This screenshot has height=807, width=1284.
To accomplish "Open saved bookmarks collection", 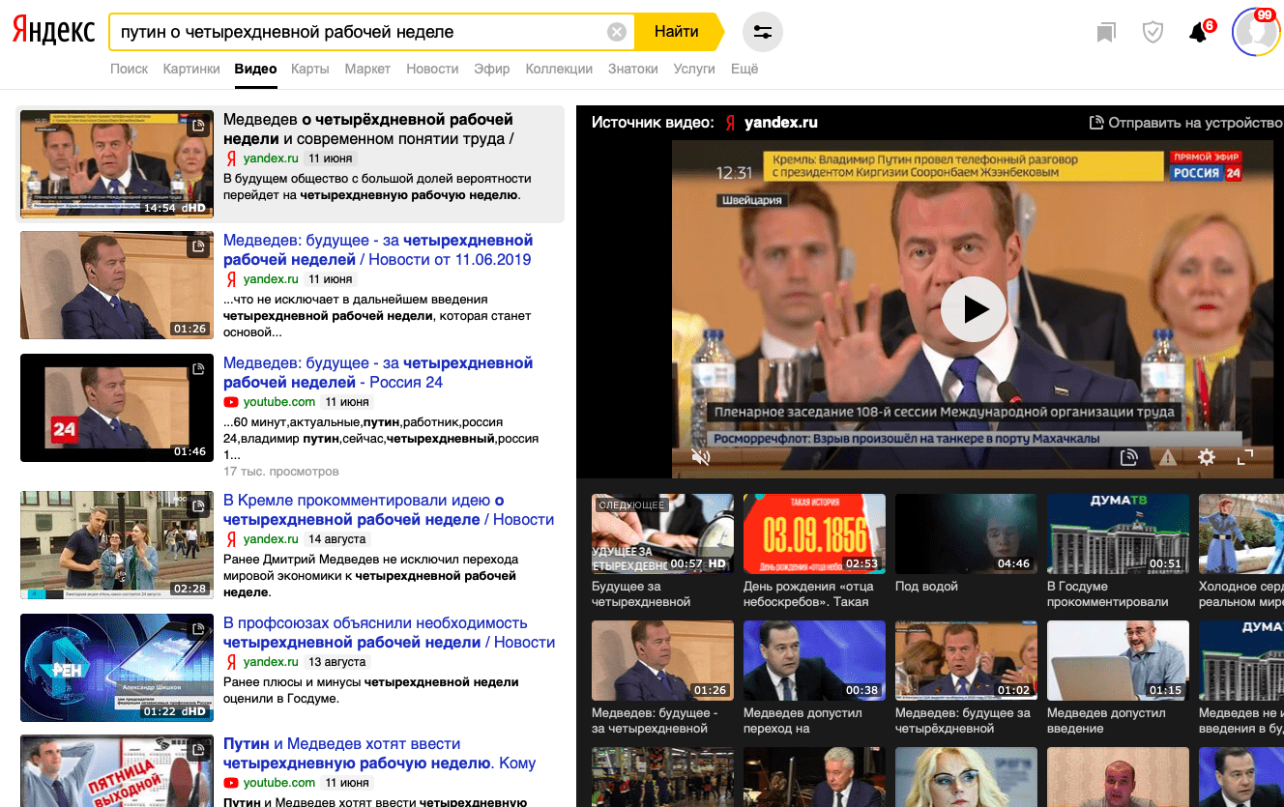I will point(1106,33).
